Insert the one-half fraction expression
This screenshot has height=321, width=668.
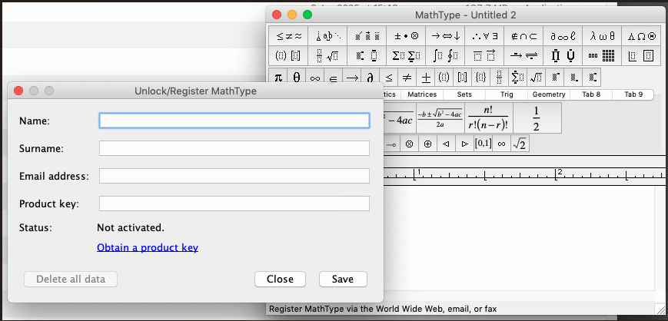tap(537, 118)
